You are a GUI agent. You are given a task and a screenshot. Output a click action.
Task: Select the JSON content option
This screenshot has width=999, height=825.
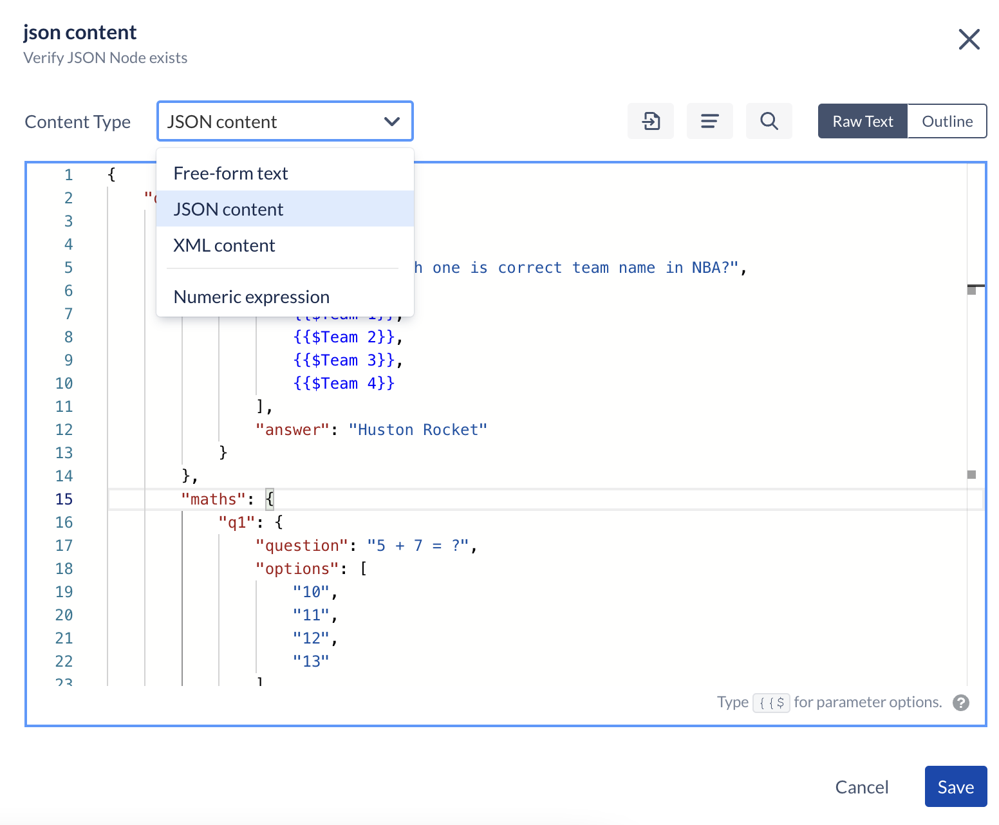click(228, 209)
